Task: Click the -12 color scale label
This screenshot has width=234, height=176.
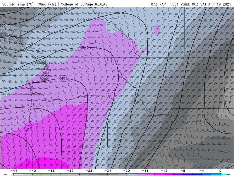Action: point(164,171)
